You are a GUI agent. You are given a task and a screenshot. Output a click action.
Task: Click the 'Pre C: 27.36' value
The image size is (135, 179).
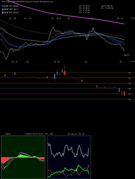click(84, 12)
